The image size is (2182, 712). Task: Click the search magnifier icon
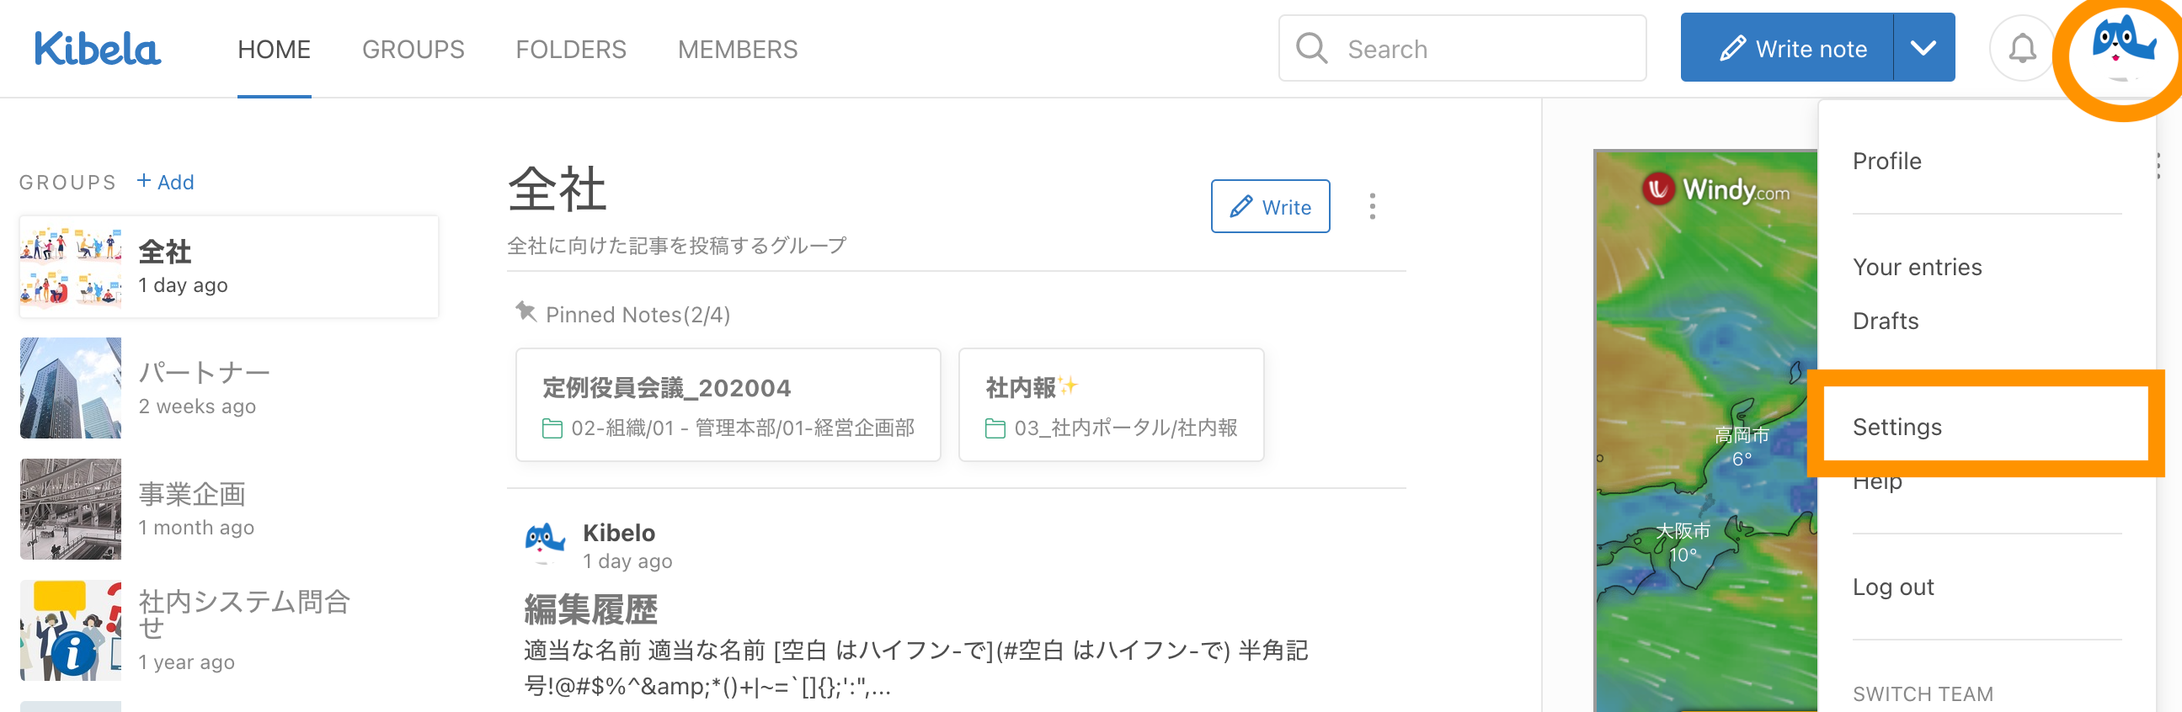1311,49
